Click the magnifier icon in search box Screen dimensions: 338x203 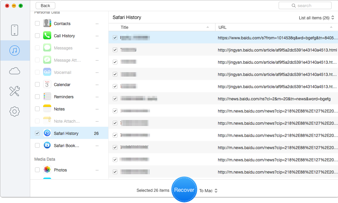(x=294, y=6)
